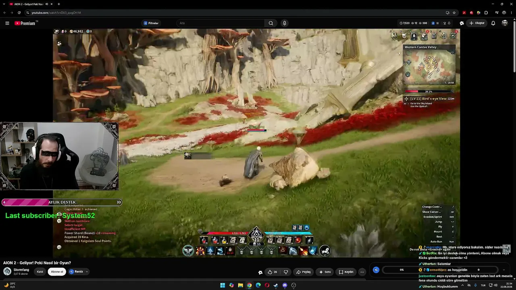Click the Paylaş share button

tap(304, 272)
